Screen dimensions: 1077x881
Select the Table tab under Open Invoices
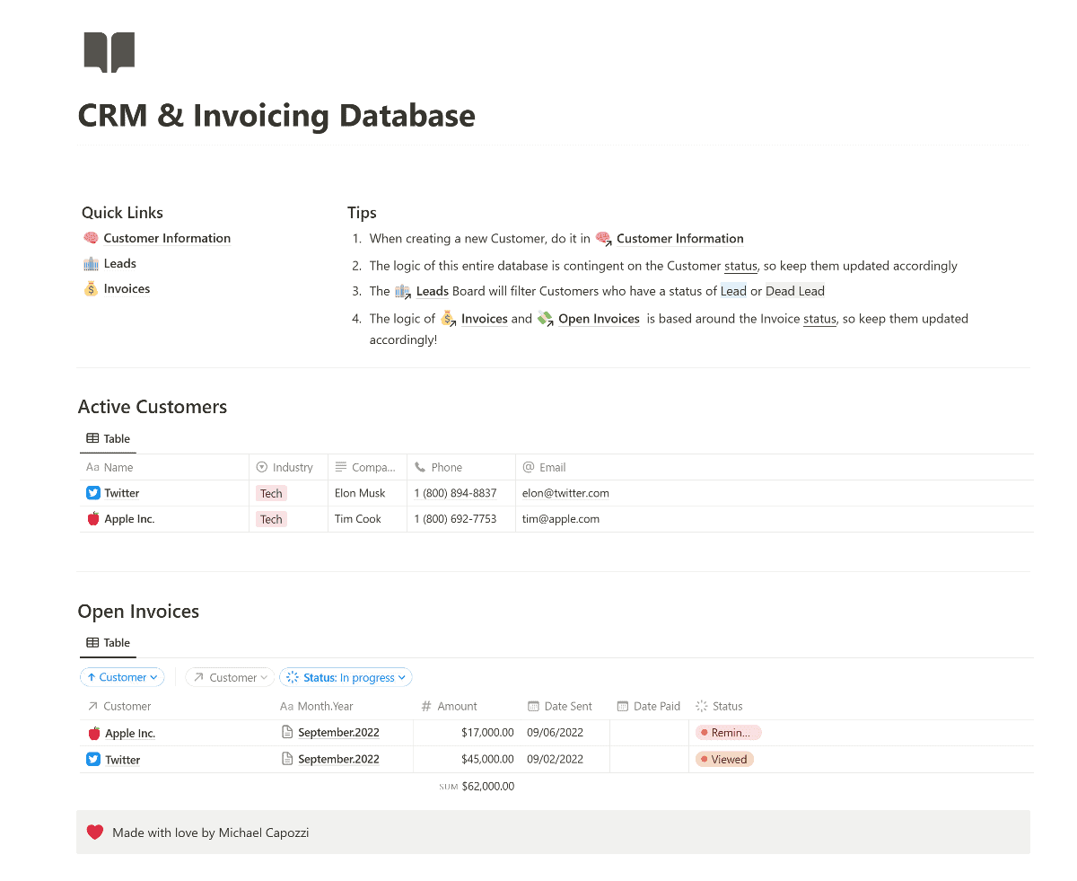108,642
